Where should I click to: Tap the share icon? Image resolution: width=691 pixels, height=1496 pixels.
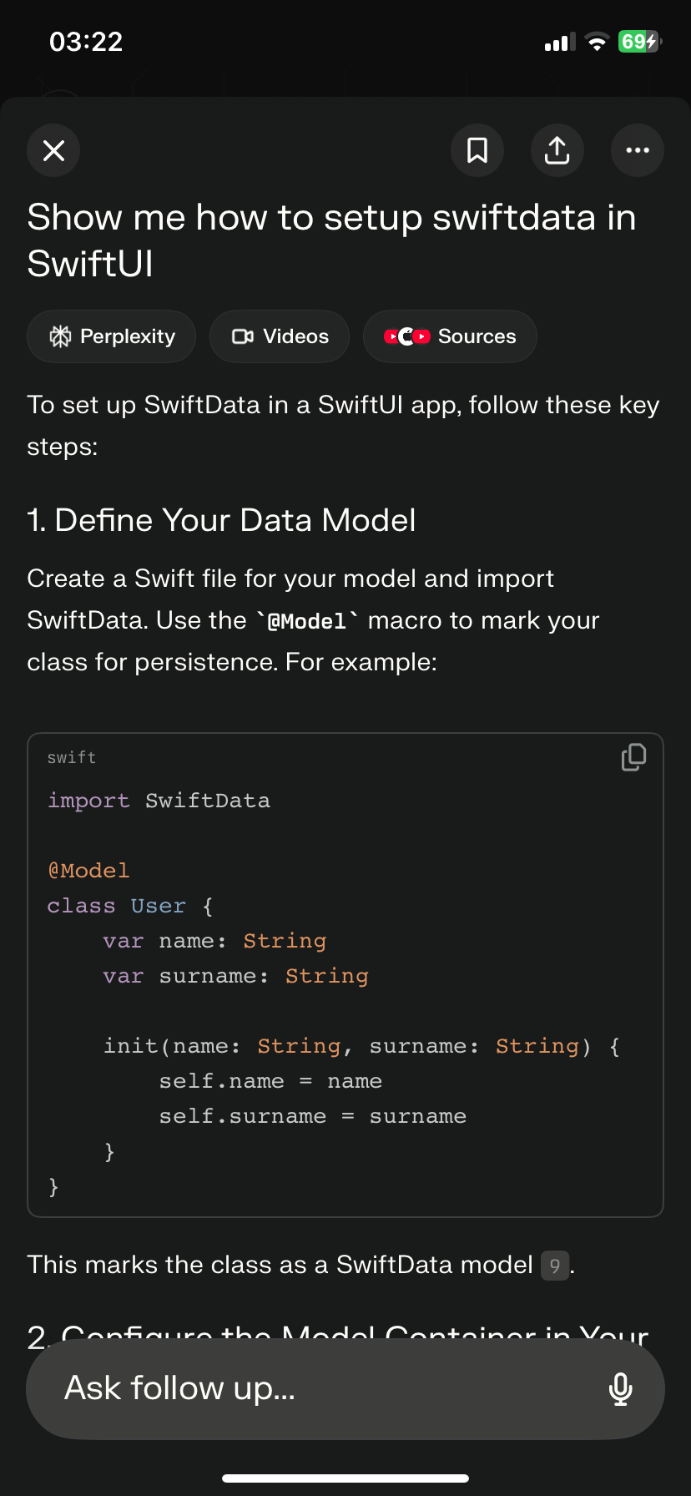click(x=557, y=150)
